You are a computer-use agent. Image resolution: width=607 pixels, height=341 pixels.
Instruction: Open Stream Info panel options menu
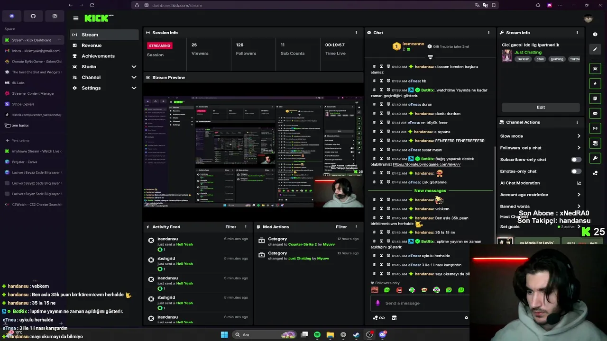coord(577,33)
